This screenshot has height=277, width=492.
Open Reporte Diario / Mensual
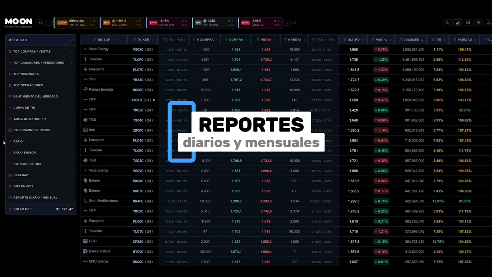click(x=40, y=197)
